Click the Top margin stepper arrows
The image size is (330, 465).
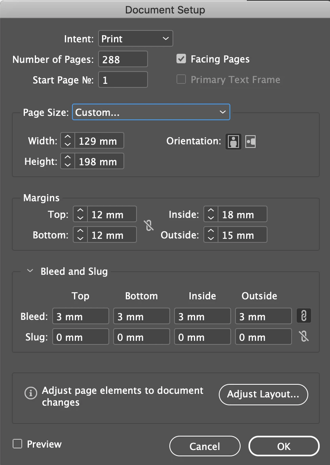(80, 214)
